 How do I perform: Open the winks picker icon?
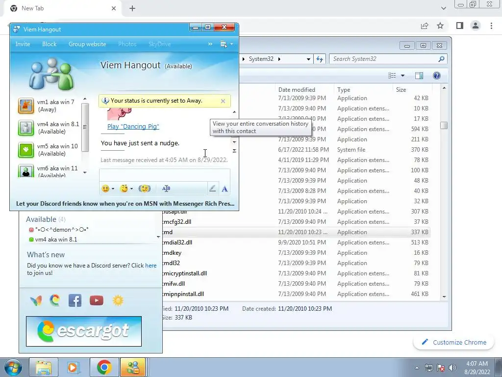pos(124,188)
